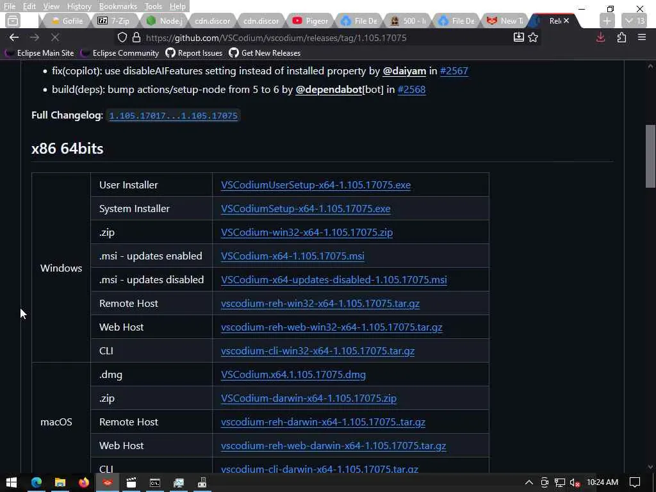Open the clapperboard video app in taskbar
Screen dimensions: 656x492
coord(131,482)
